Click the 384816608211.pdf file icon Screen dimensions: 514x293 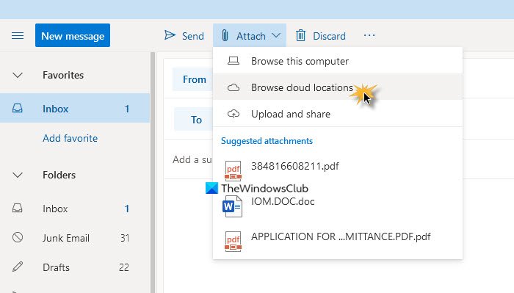(233, 171)
